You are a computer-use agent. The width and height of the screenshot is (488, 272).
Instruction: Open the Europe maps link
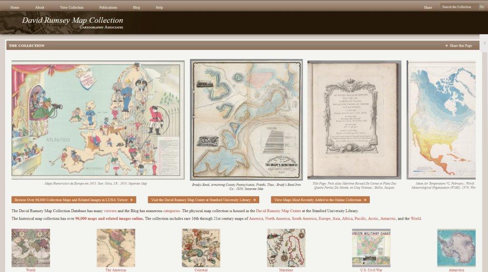click(324, 219)
